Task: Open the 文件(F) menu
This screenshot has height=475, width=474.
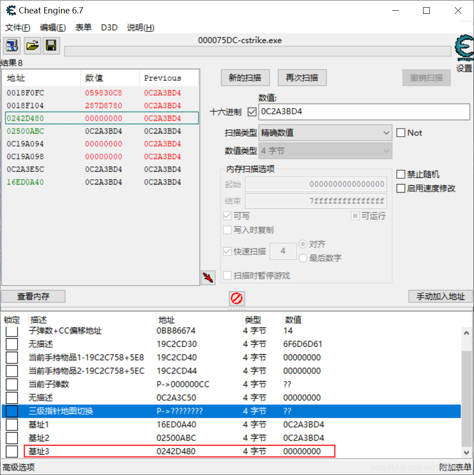Action: pos(17,28)
